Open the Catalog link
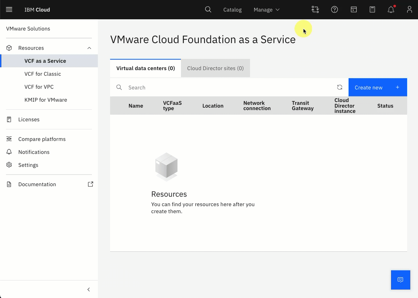The image size is (418, 298). click(232, 9)
